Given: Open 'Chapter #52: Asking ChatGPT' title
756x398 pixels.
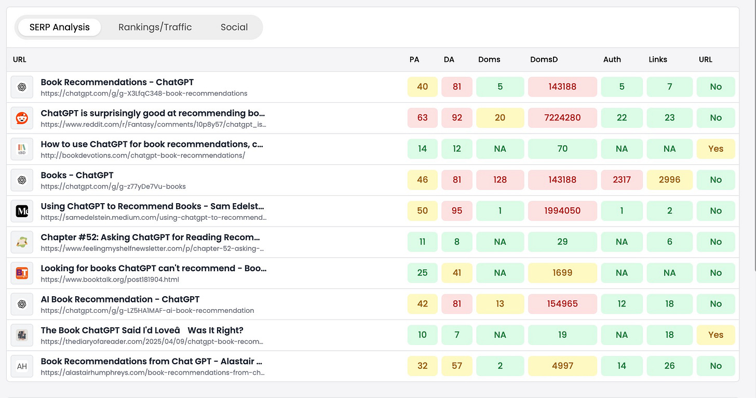Looking at the screenshot, I should point(150,237).
